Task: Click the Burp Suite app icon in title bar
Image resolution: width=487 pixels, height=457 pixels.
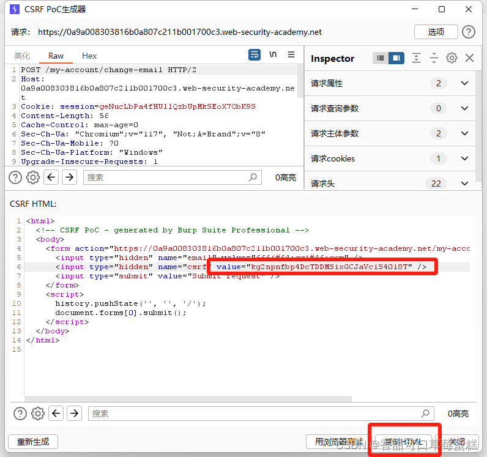Action: point(15,9)
